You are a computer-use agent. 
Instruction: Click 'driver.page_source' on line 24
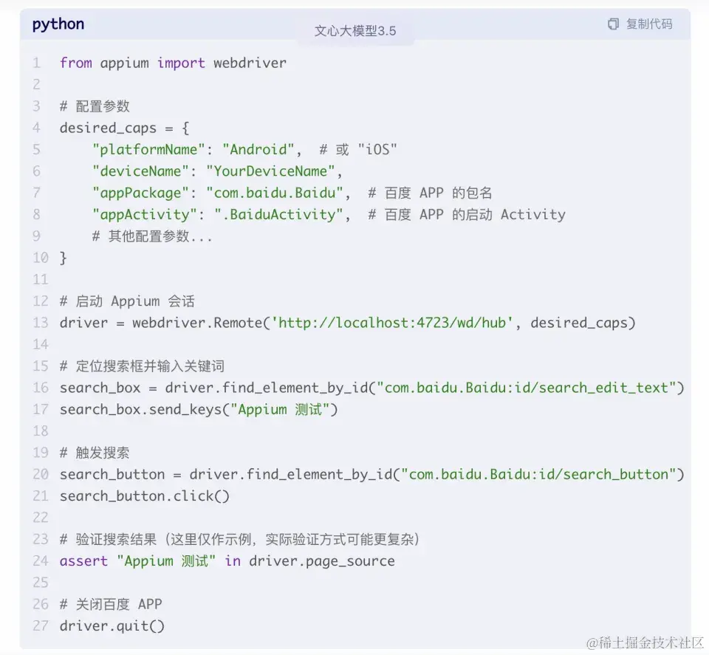322,561
